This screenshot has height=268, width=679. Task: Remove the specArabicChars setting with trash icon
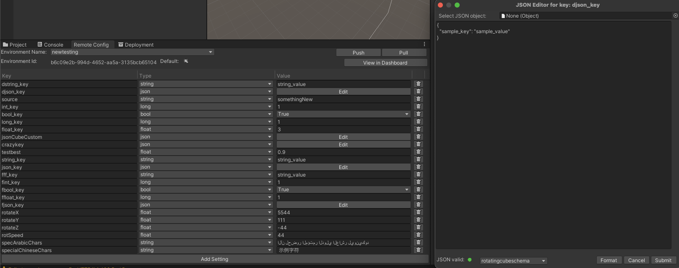coord(418,242)
